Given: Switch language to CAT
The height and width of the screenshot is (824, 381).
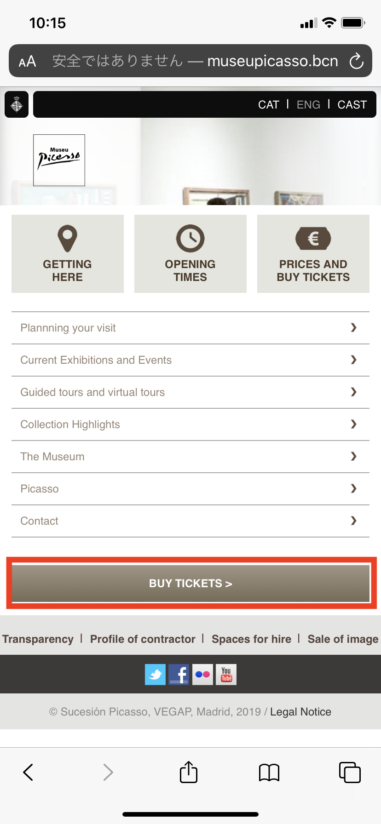Looking at the screenshot, I should pyautogui.click(x=269, y=105).
